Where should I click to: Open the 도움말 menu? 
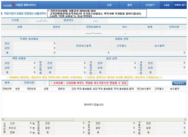(x=166, y=5)
